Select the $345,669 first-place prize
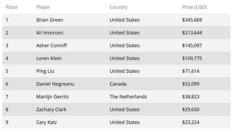The image size is (234, 132). 192,20
